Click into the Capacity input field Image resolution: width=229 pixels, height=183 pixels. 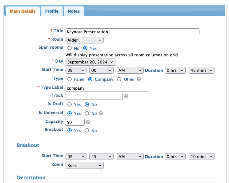point(75,122)
